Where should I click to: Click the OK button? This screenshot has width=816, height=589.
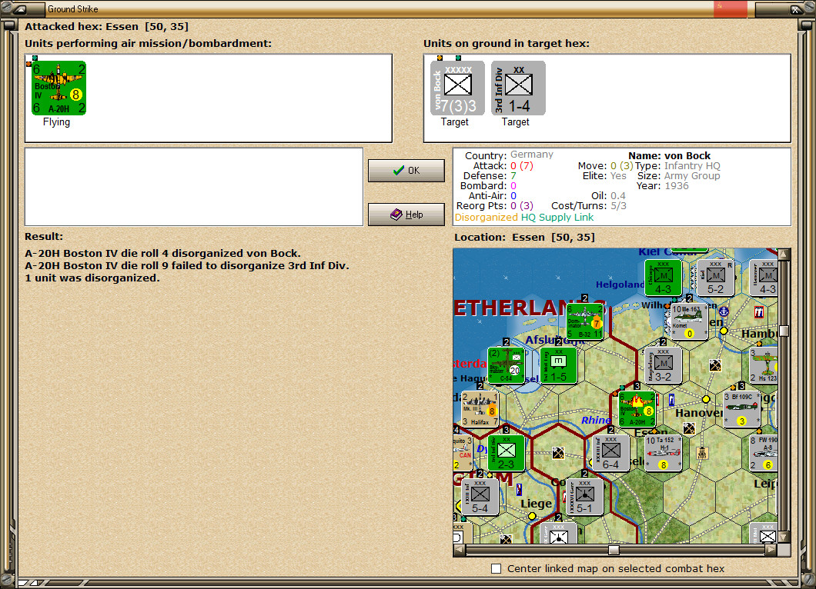(406, 171)
